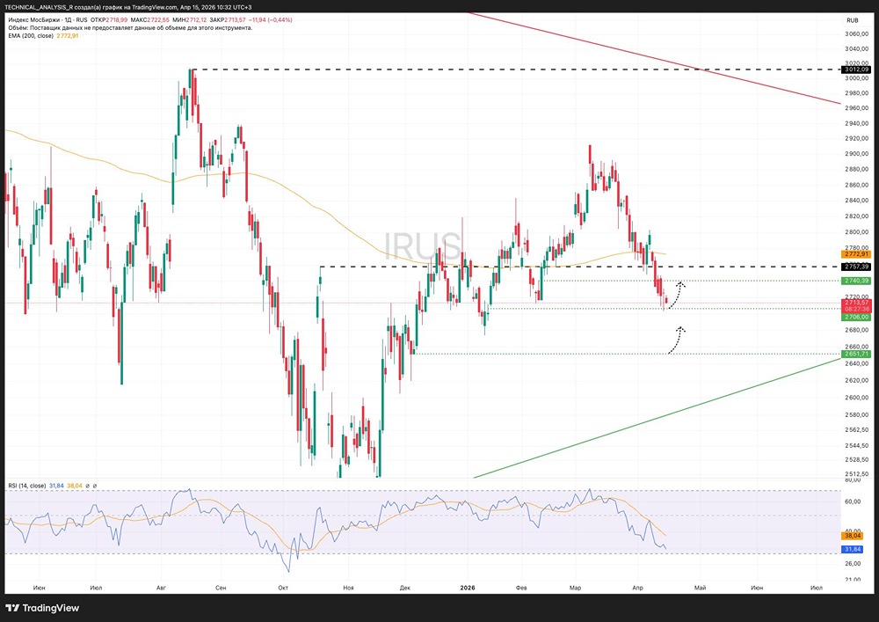Click the Мар label on the time axis
Image resolution: width=879 pixels, height=622 pixels.
click(x=575, y=588)
